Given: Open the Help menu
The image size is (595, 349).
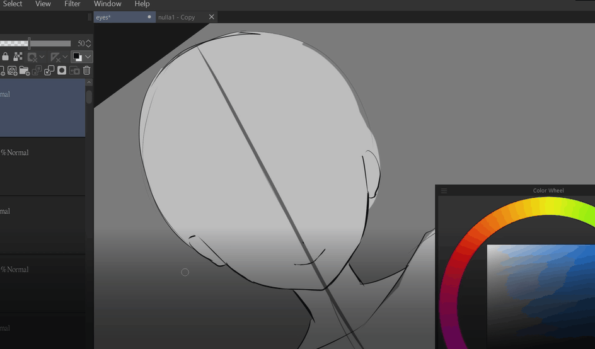Looking at the screenshot, I should click(142, 4).
